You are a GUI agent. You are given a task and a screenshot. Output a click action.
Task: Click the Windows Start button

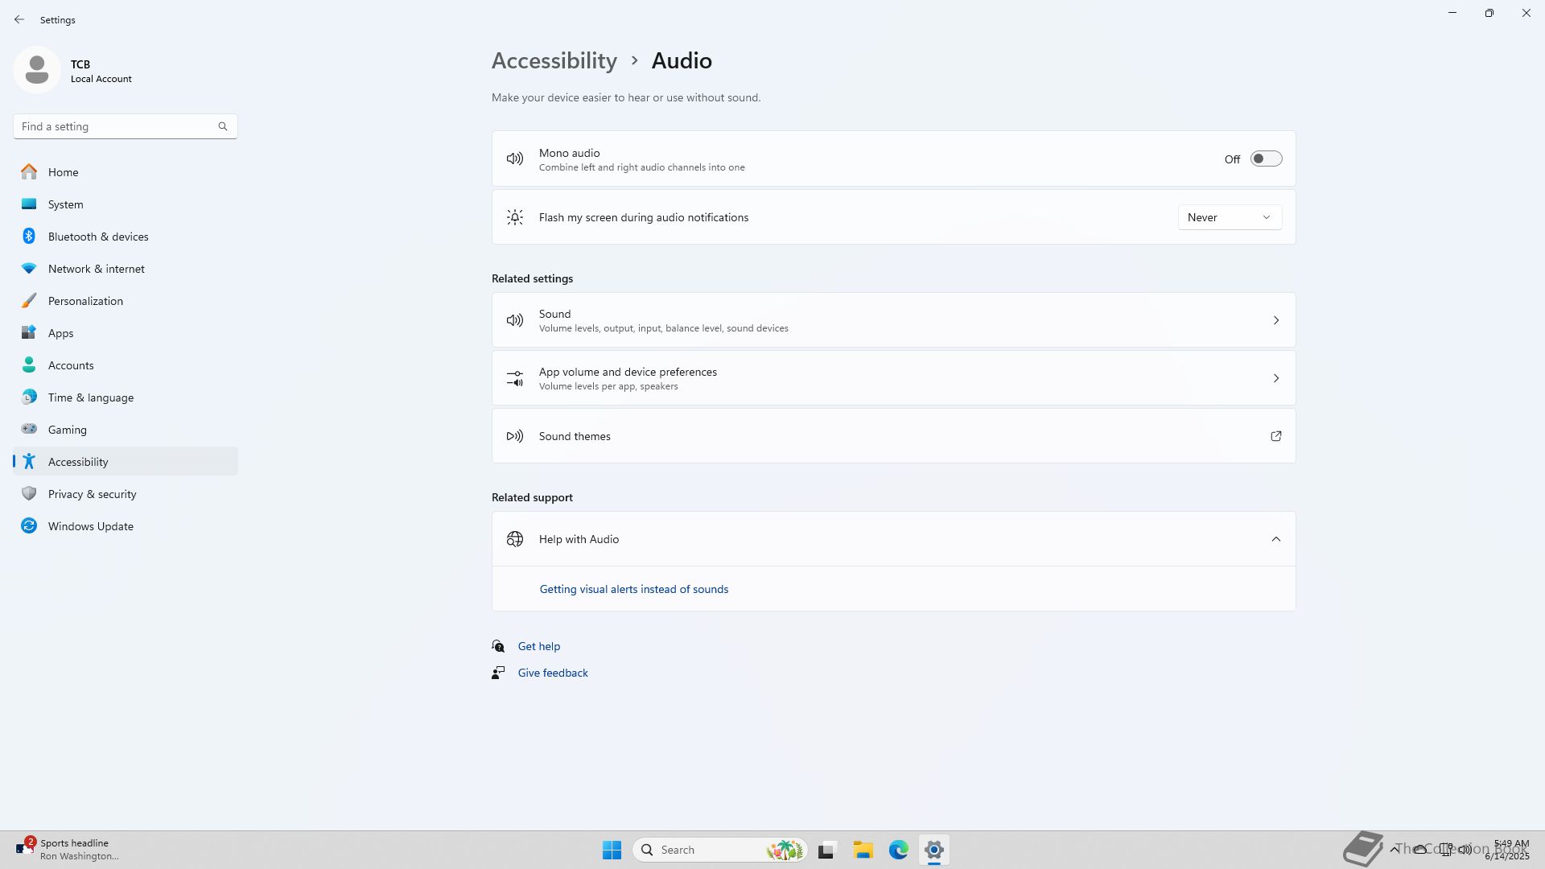click(612, 850)
